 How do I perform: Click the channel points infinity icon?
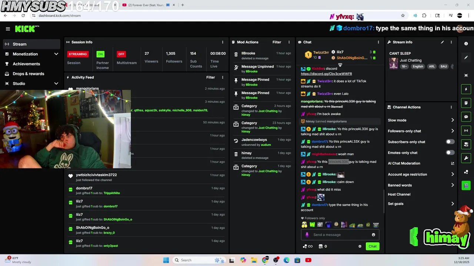308,246
